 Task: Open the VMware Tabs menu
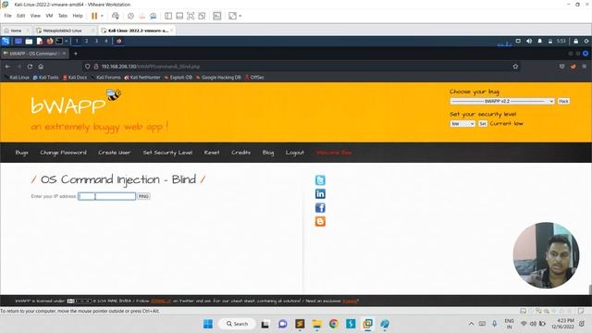pos(63,16)
